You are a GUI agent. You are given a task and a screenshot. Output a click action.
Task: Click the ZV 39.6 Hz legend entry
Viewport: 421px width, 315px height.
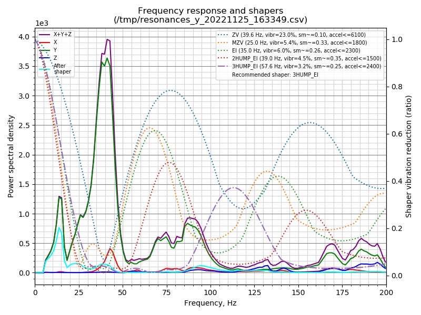point(292,35)
